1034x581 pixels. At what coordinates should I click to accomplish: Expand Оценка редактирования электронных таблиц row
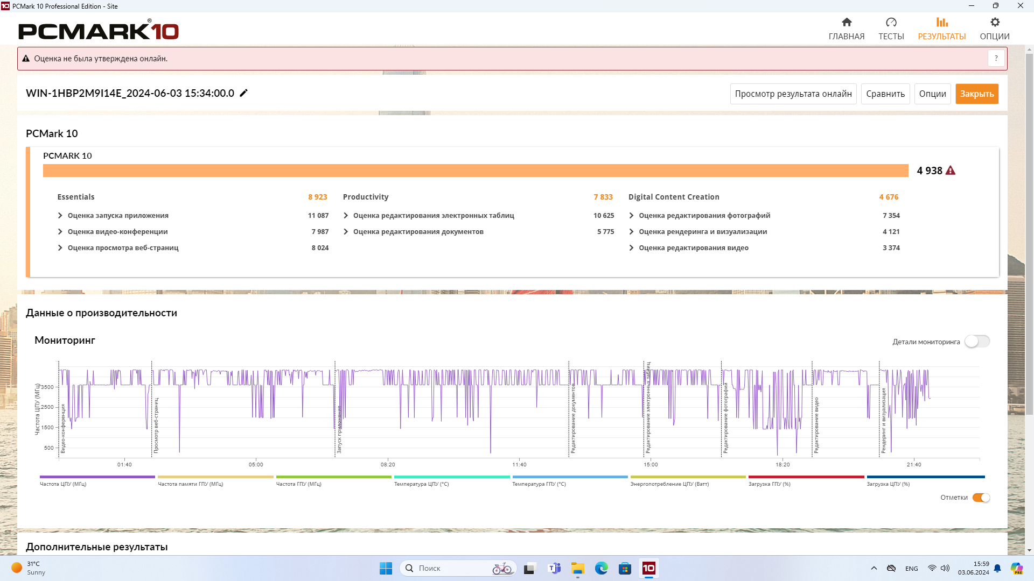pyautogui.click(x=346, y=216)
